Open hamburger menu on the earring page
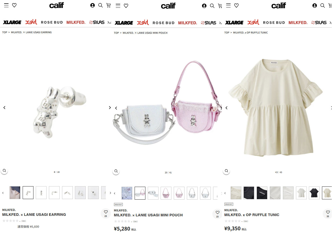332x239 pixels. [x=6, y=5]
